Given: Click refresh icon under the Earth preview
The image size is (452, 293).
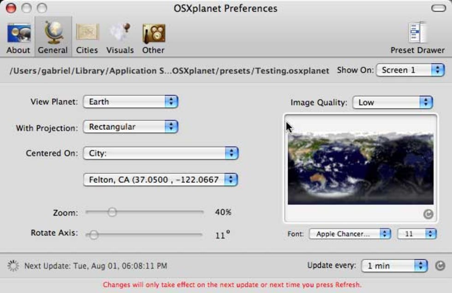Looking at the screenshot, I should pyautogui.click(x=428, y=214).
